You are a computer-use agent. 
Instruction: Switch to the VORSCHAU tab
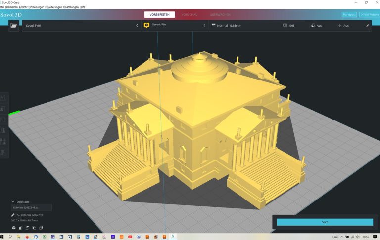tap(190, 15)
